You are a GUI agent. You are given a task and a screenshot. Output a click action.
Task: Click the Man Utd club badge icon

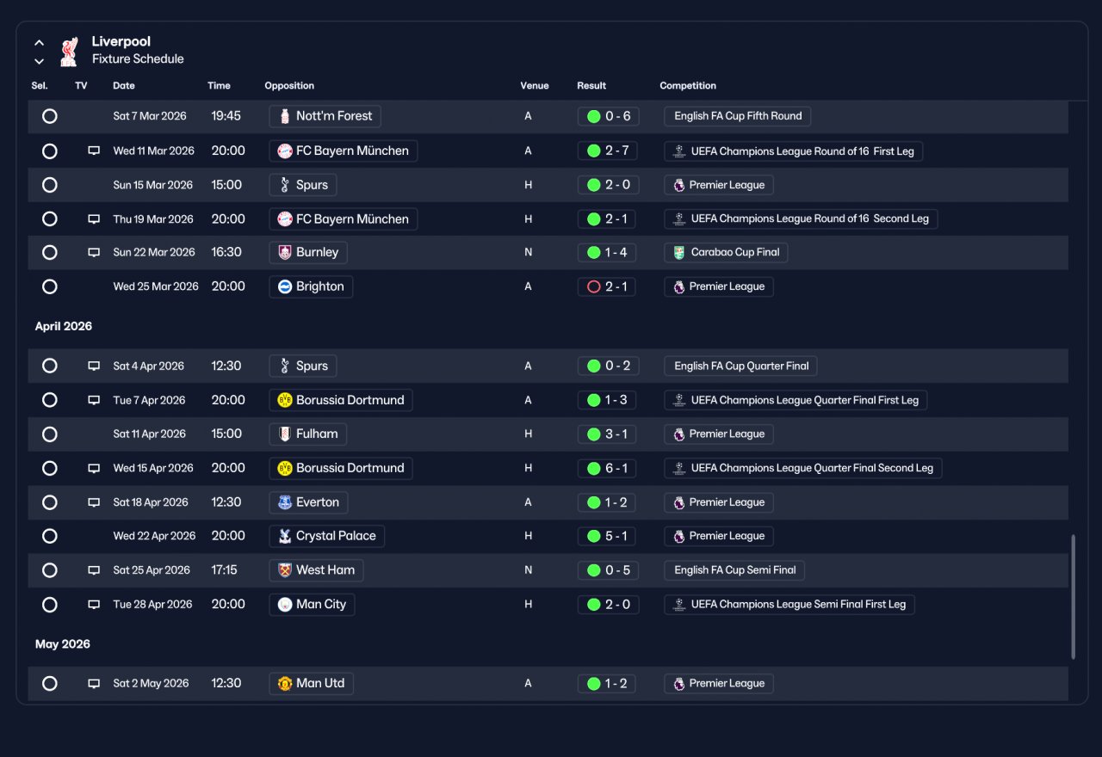285,684
